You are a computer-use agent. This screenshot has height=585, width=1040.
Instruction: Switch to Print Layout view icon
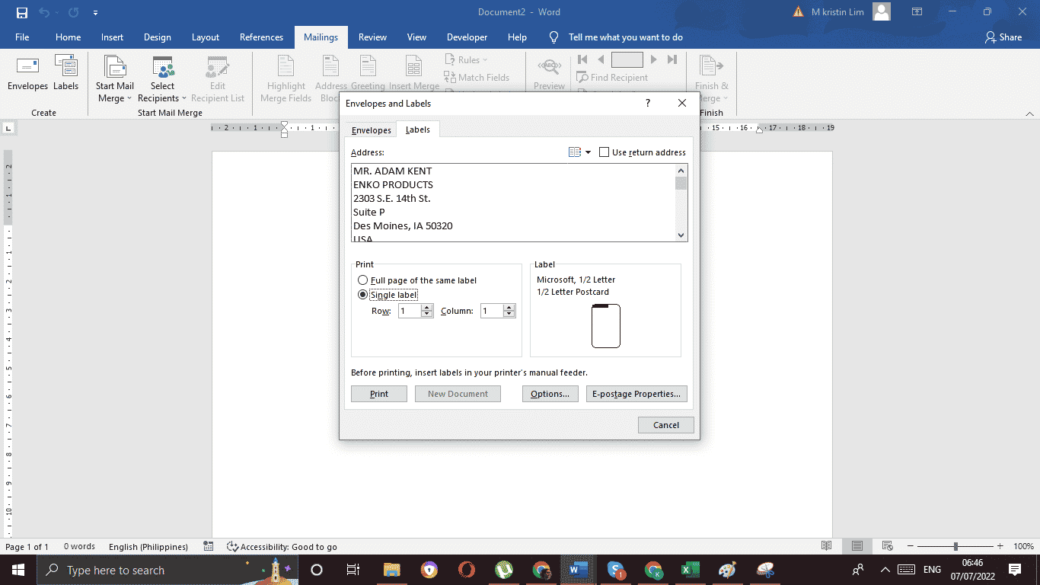(x=857, y=547)
